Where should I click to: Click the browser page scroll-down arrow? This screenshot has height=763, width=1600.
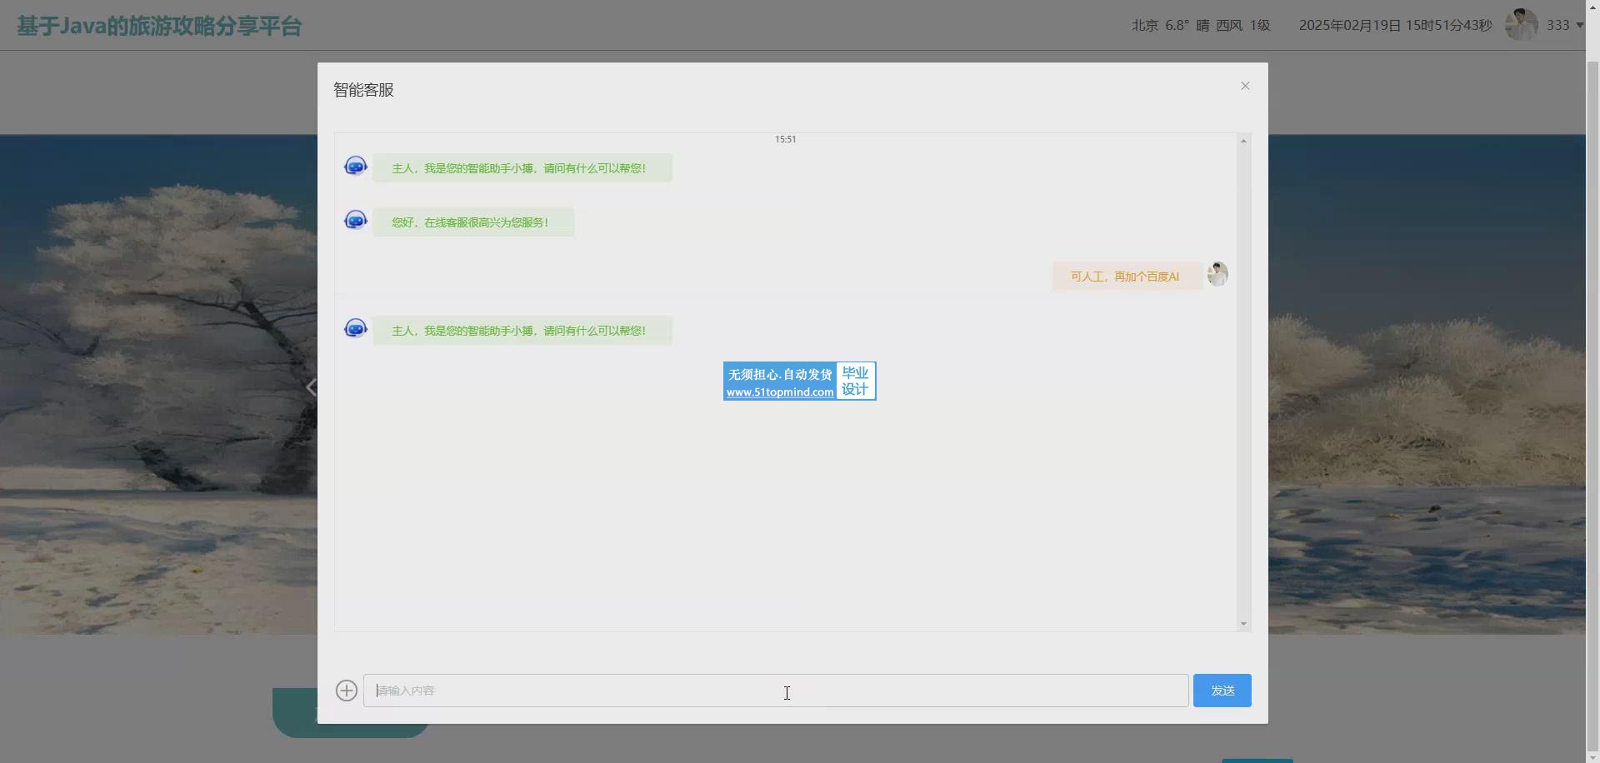point(1592,756)
